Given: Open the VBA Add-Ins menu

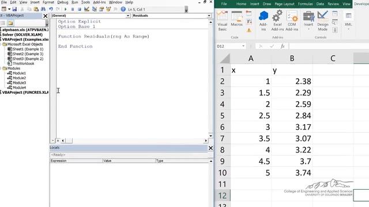Looking at the screenshot, I should tap(99, 2).
